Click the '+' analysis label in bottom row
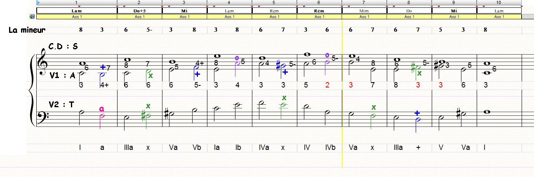Viewport: 534px width, 177px height. pos(418,147)
